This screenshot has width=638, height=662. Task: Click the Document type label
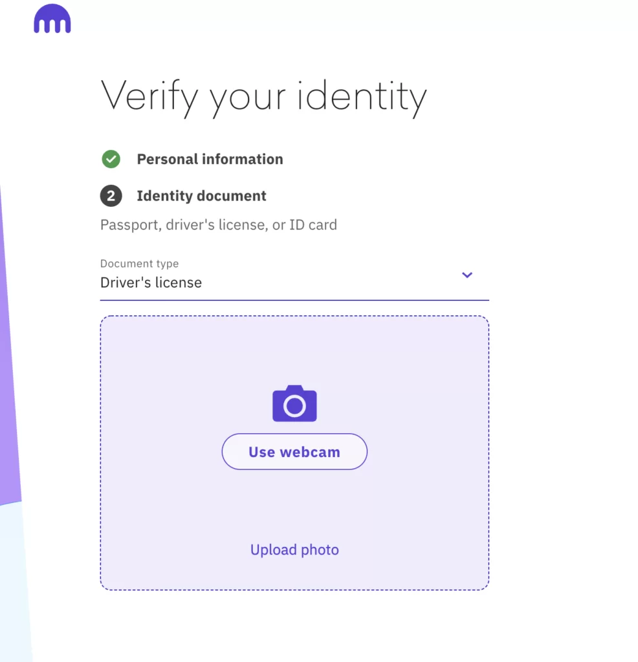(139, 263)
